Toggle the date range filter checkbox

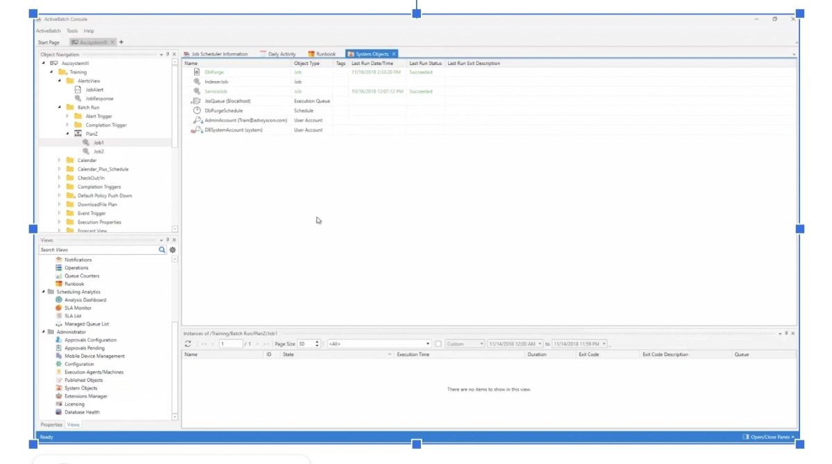[x=438, y=344]
